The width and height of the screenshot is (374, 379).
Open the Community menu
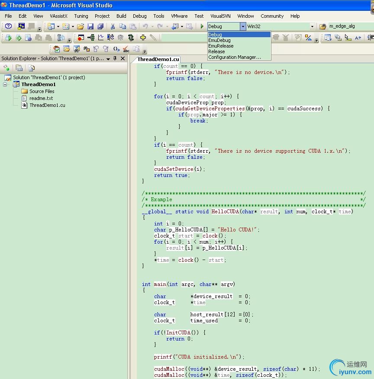click(x=272, y=16)
